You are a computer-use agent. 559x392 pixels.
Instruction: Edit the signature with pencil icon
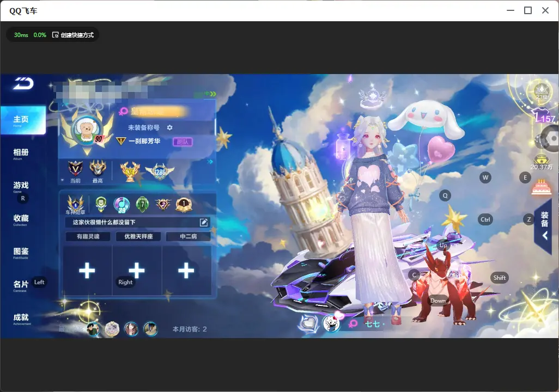point(204,222)
